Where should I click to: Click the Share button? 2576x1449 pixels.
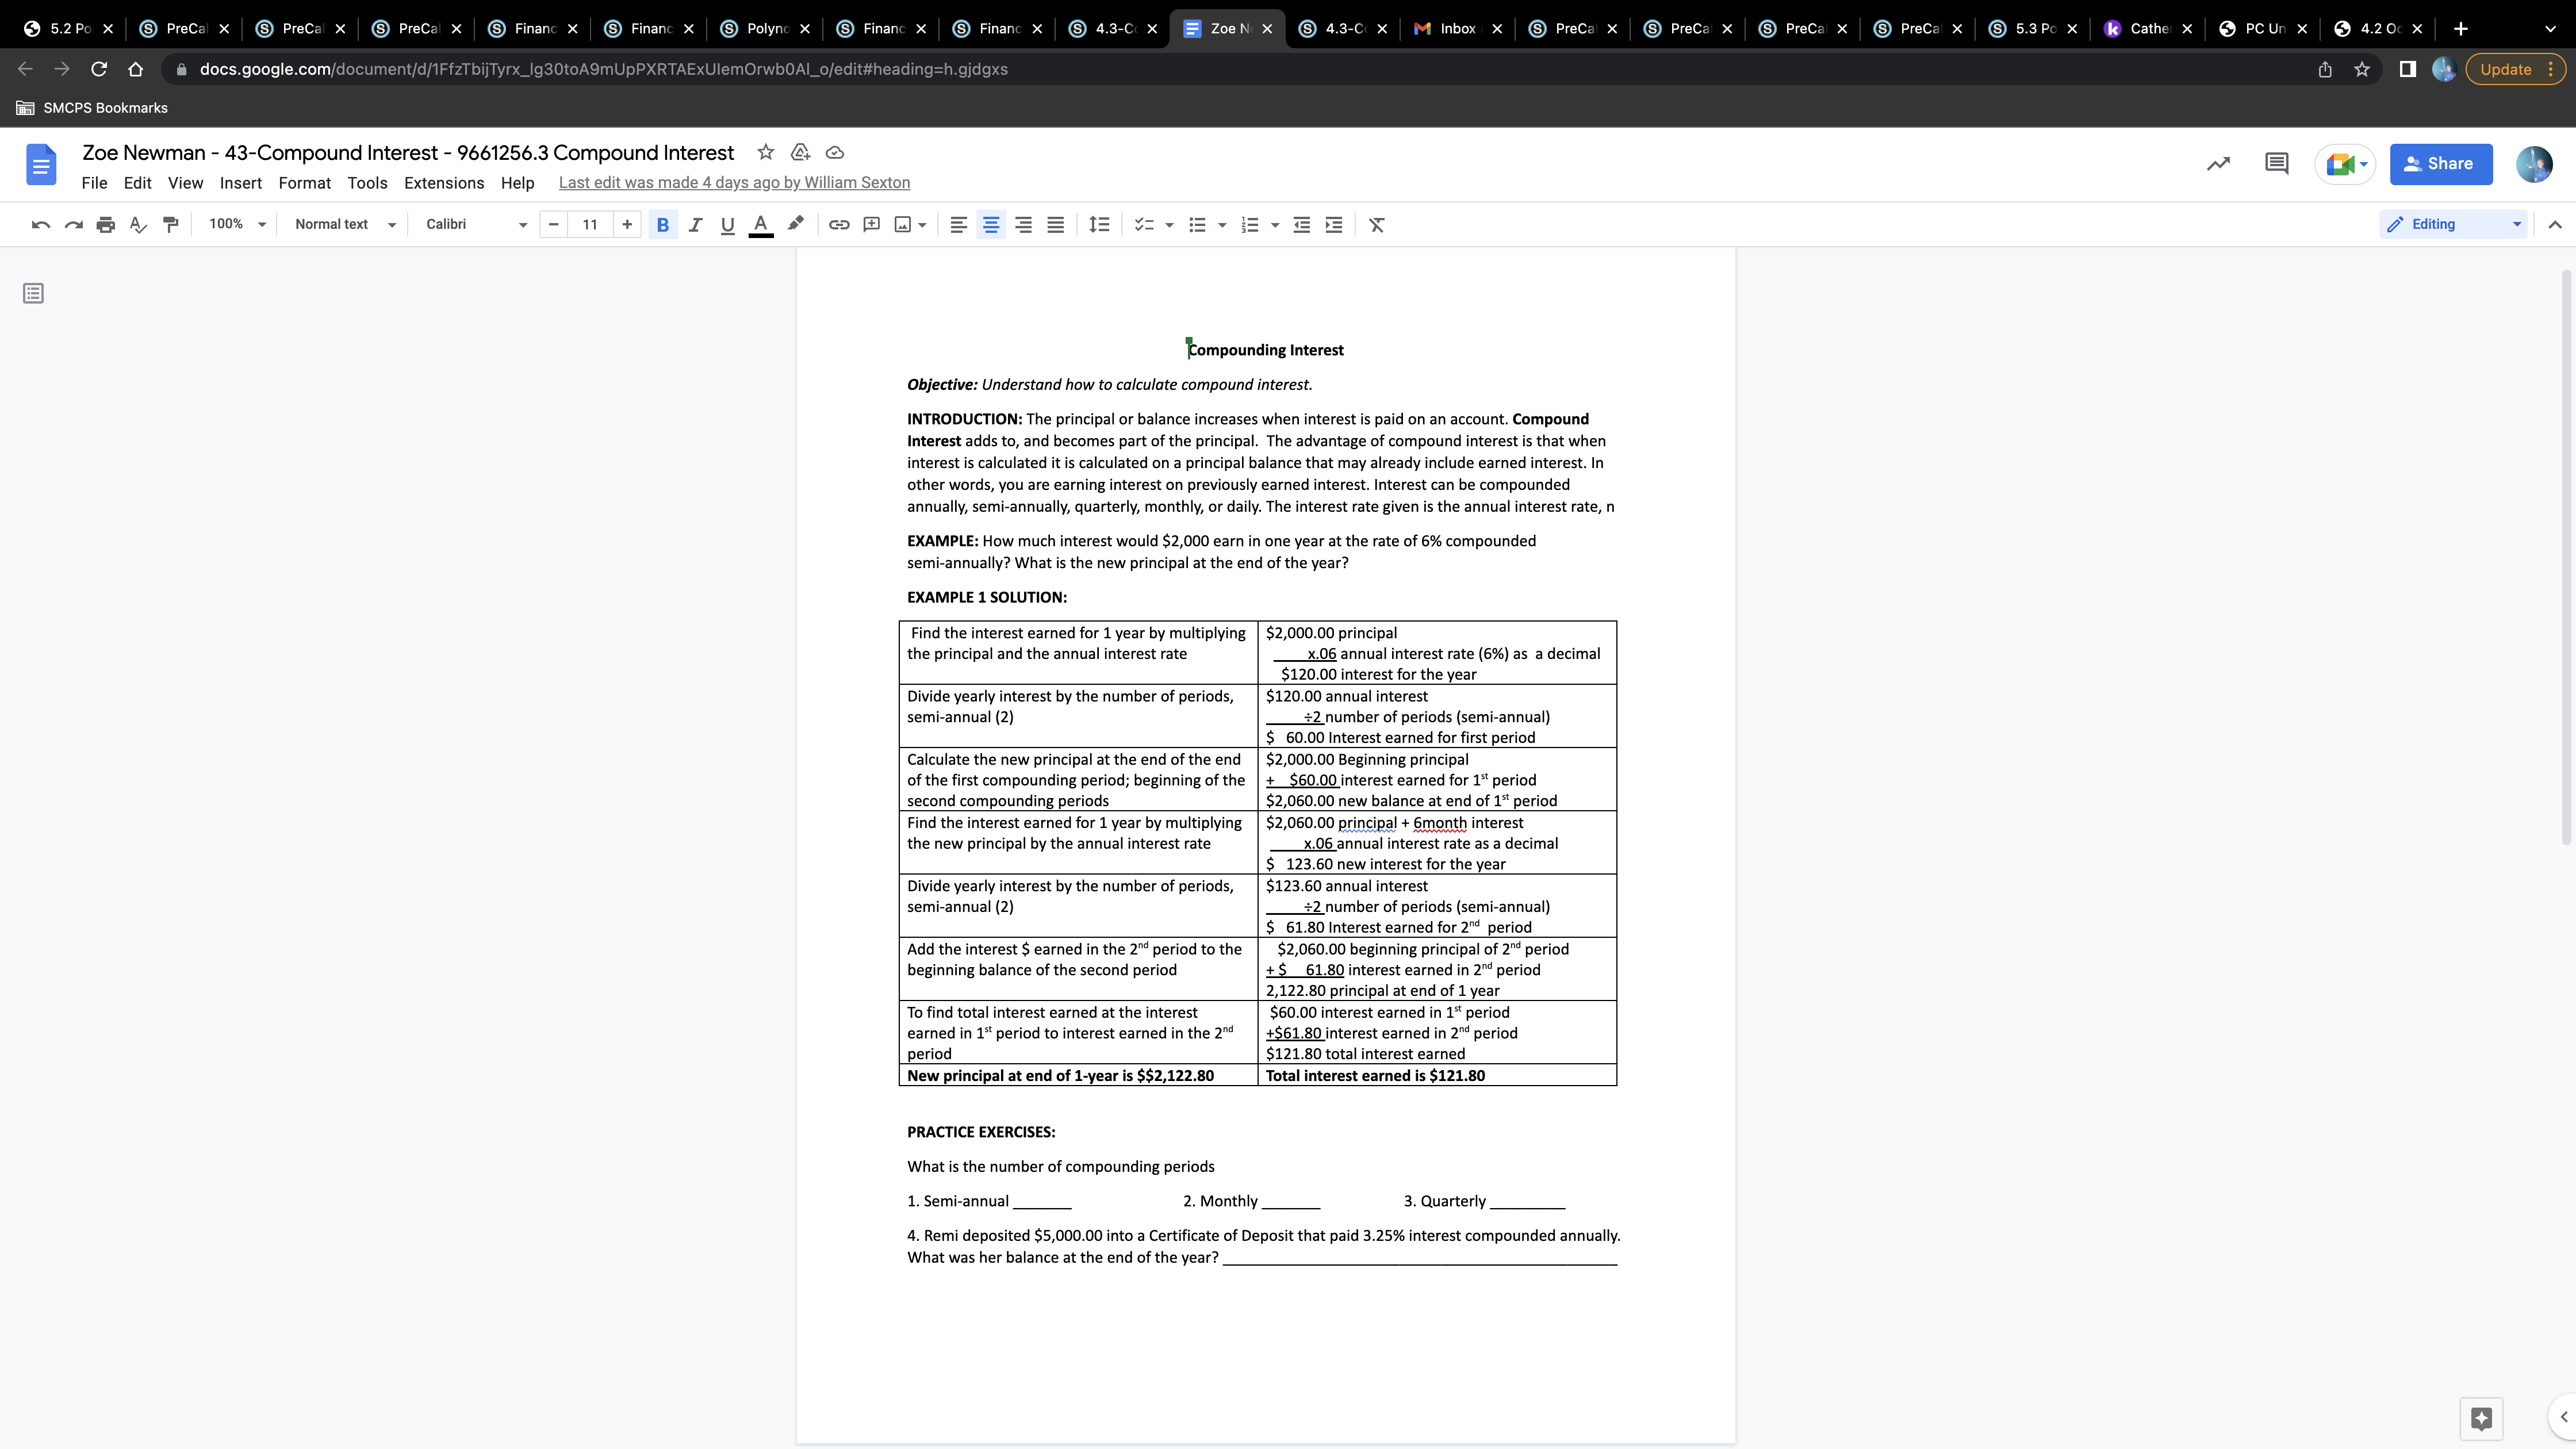point(2441,163)
